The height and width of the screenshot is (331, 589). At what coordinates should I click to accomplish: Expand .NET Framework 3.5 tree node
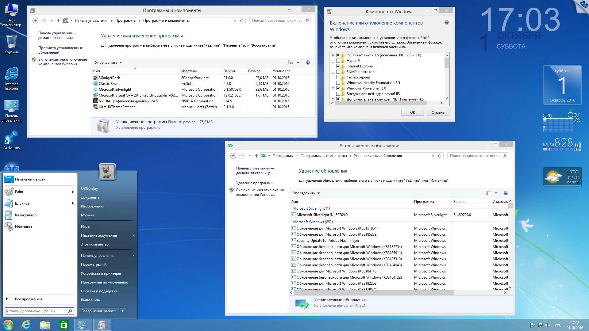pyautogui.click(x=333, y=55)
